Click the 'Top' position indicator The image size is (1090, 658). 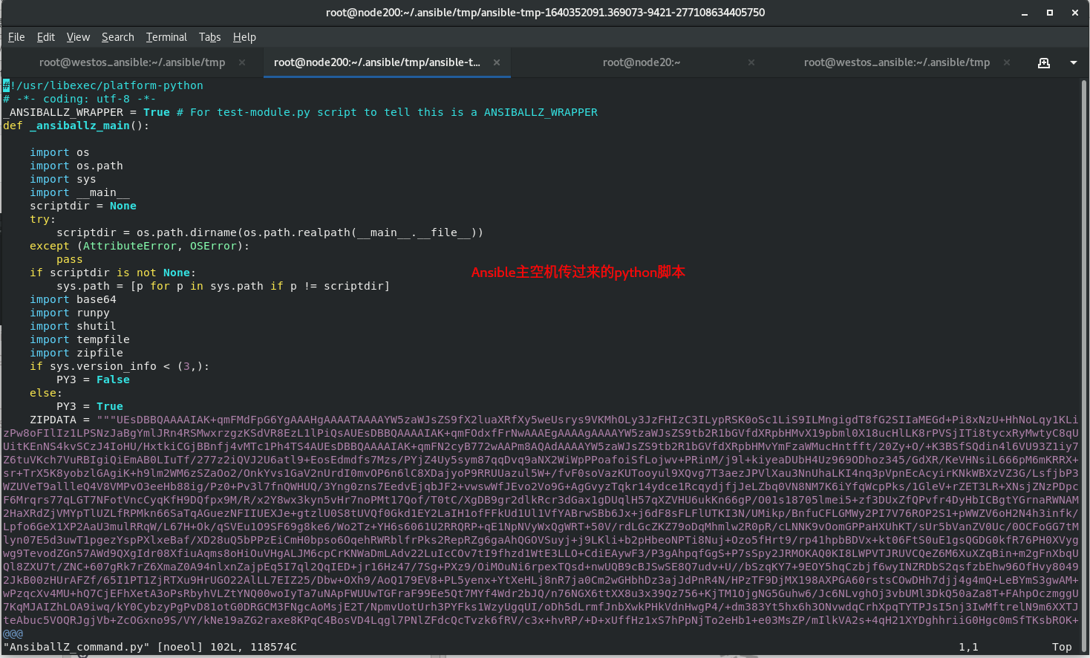click(1062, 647)
